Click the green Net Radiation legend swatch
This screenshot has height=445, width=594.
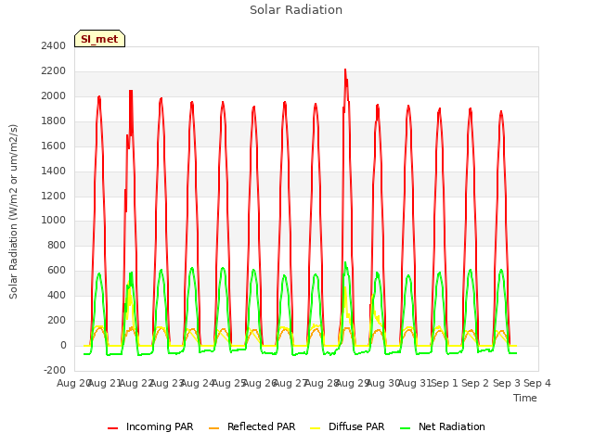[x=406, y=428]
